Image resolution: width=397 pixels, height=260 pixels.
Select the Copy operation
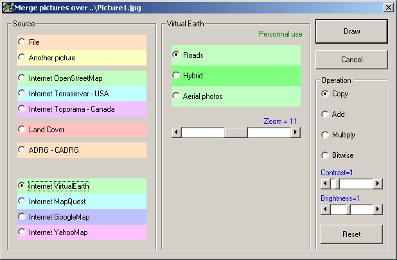pos(335,94)
